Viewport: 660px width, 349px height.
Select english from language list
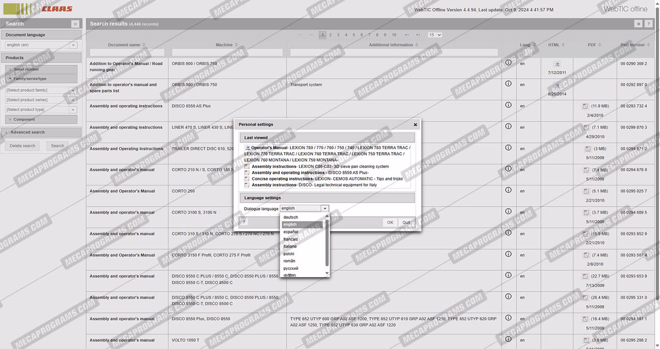(302, 224)
